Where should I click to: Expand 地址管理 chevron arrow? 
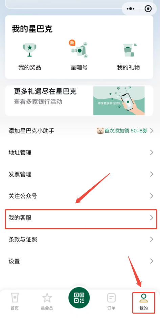click(152, 152)
